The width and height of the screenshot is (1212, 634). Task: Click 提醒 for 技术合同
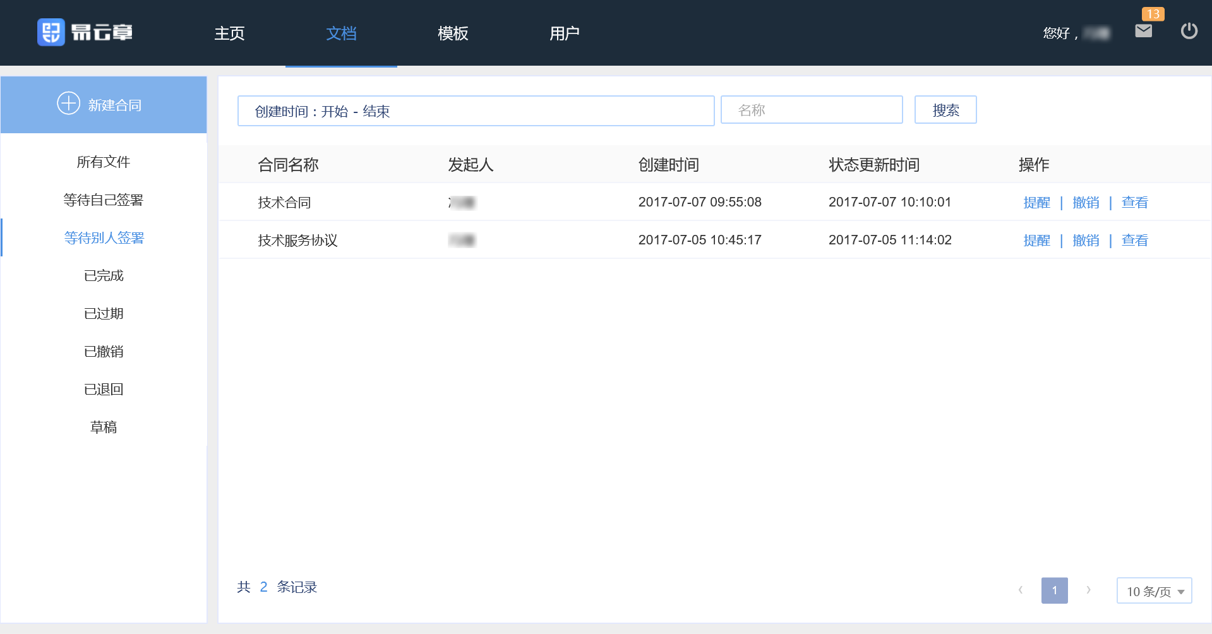1036,203
